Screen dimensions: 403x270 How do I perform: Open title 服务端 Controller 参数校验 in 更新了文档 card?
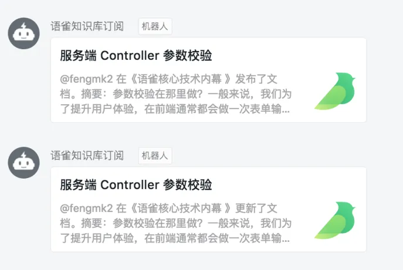coord(136,185)
